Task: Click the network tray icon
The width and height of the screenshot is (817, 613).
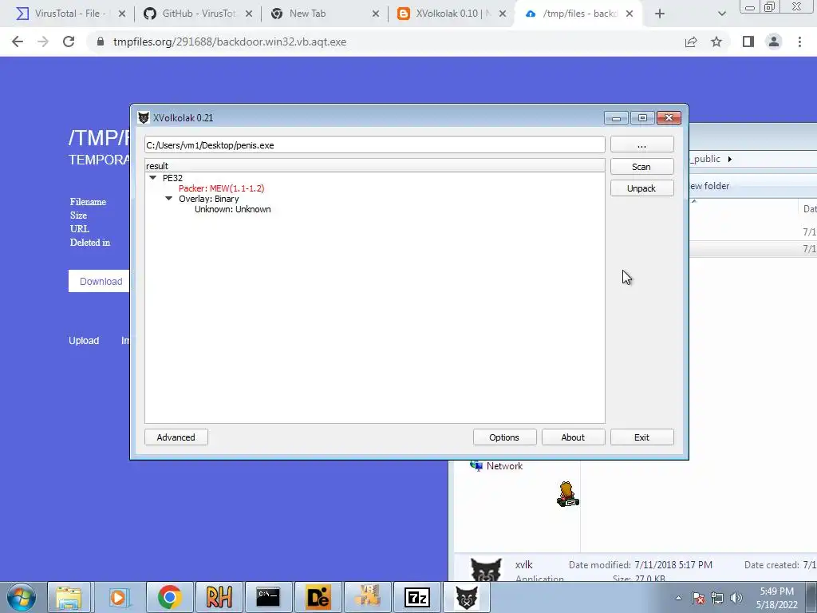Action: (x=717, y=598)
